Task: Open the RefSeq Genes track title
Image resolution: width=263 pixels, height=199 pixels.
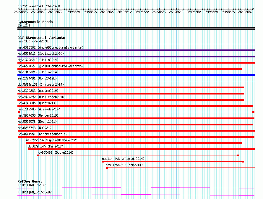Action: [x=30, y=181]
